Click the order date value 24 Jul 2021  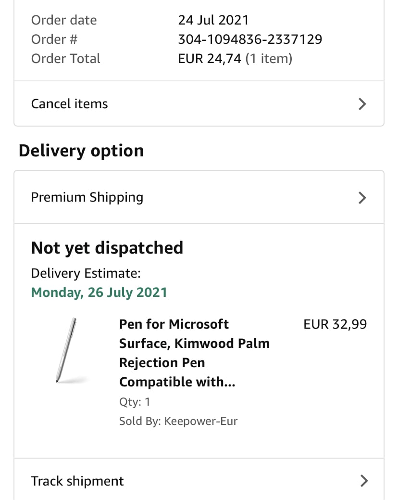pyautogui.click(x=213, y=20)
